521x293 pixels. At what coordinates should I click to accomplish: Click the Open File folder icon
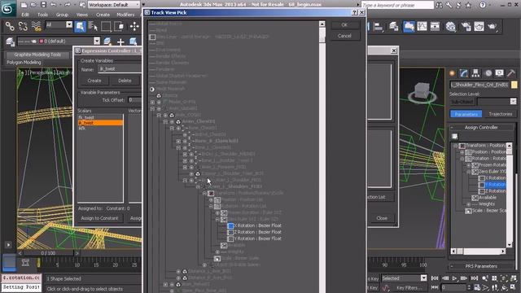33,5
